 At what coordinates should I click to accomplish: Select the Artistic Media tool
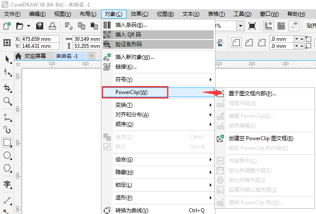click(7, 130)
